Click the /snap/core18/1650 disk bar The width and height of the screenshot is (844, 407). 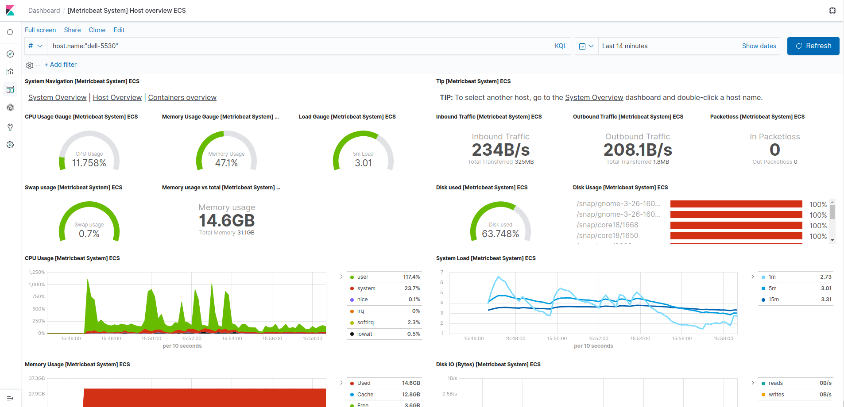coord(736,236)
